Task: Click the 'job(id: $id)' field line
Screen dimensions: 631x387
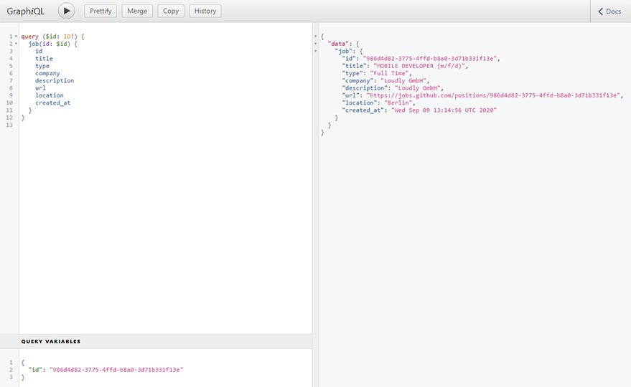Action: pos(52,44)
